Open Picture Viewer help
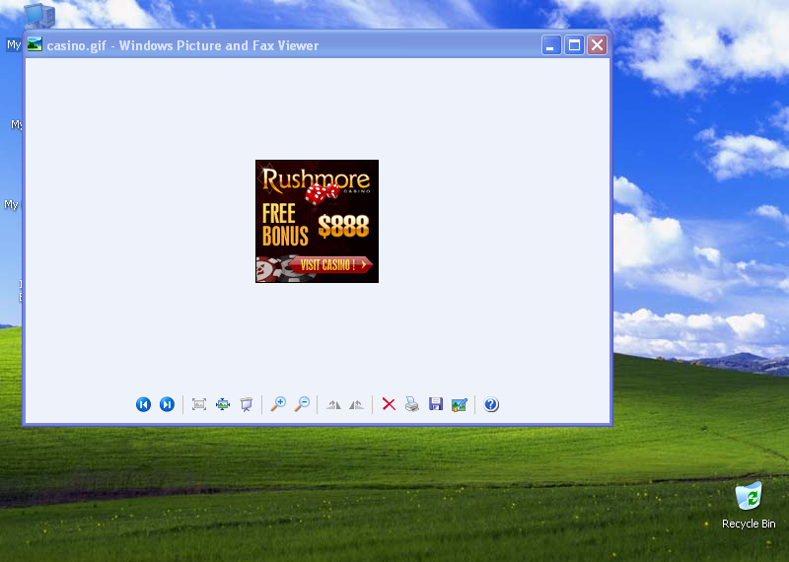The height and width of the screenshot is (562, 789). coord(491,404)
